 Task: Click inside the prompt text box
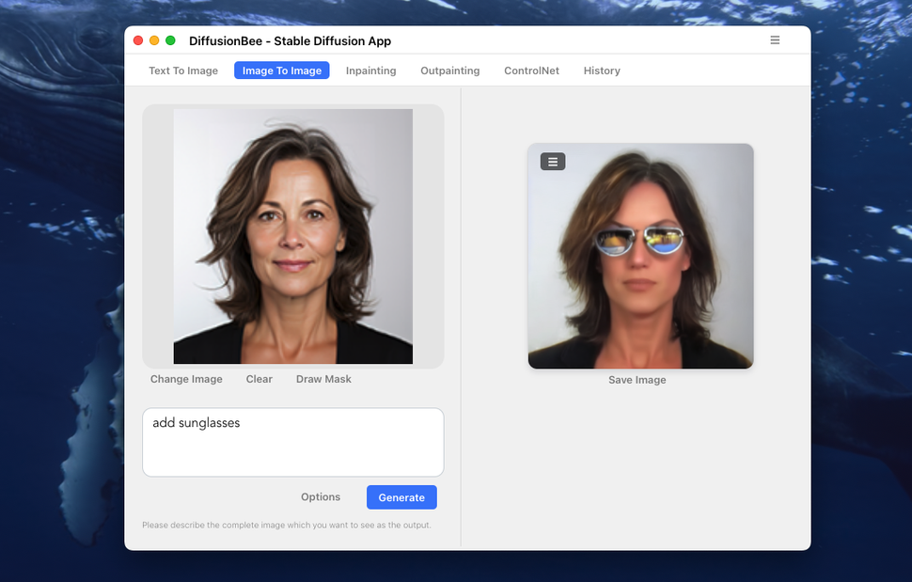coord(292,442)
